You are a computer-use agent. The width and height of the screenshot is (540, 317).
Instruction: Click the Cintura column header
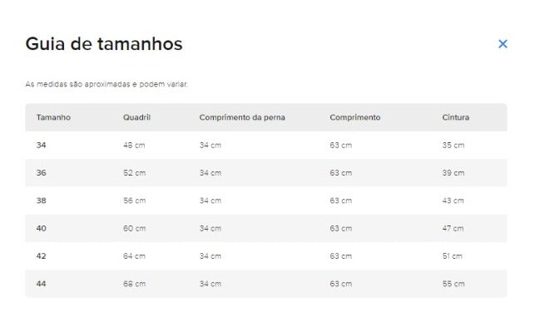pos(456,117)
